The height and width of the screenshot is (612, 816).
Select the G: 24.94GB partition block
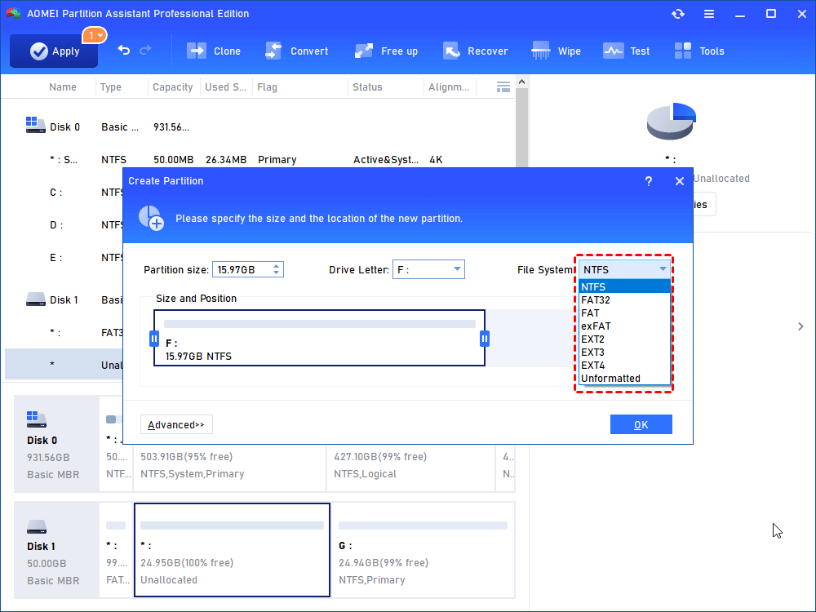423,549
